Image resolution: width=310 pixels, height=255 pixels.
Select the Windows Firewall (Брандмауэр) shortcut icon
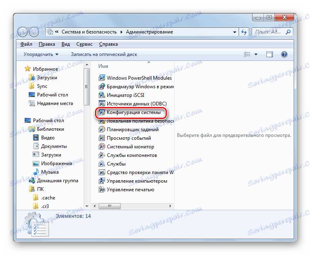click(x=102, y=87)
